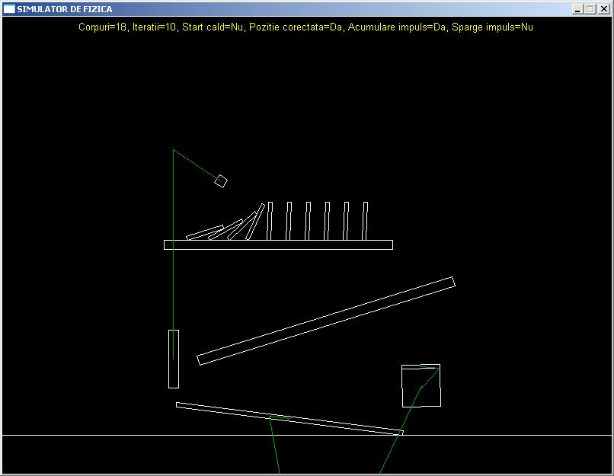
Task: Click the window icon in the title bar
Action: coord(8,8)
